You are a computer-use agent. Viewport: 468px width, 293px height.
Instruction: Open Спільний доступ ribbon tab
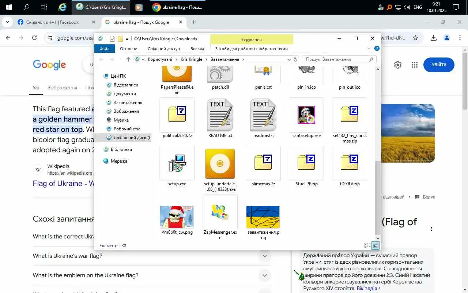click(164, 49)
